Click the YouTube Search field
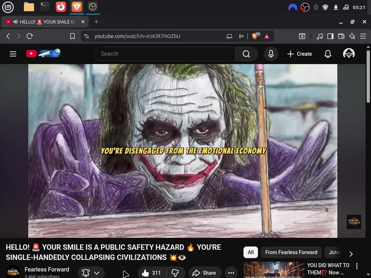371x278 pixels. 165,54
